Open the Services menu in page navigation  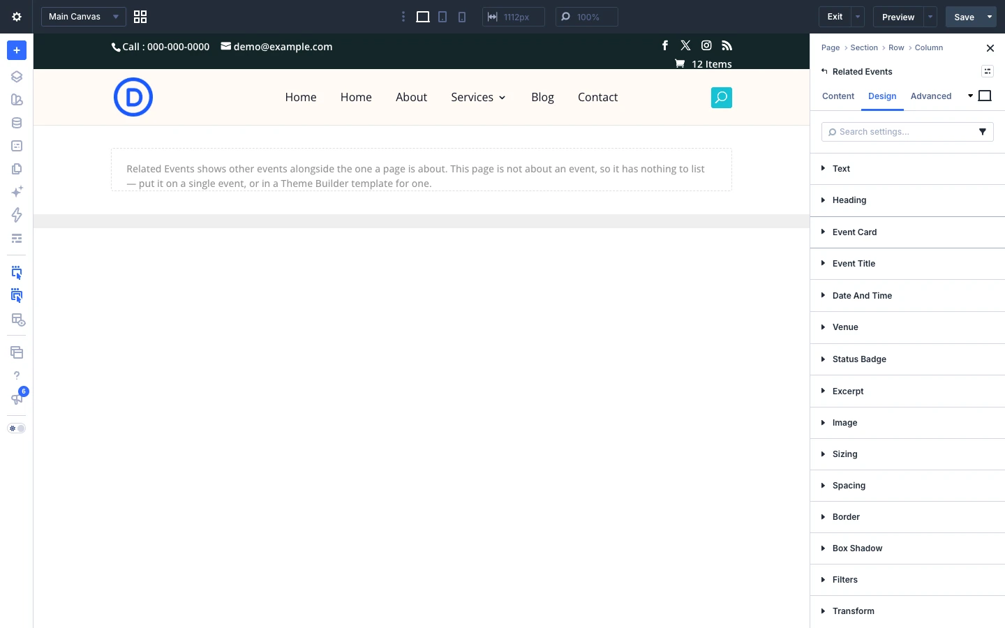click(478, 97)
